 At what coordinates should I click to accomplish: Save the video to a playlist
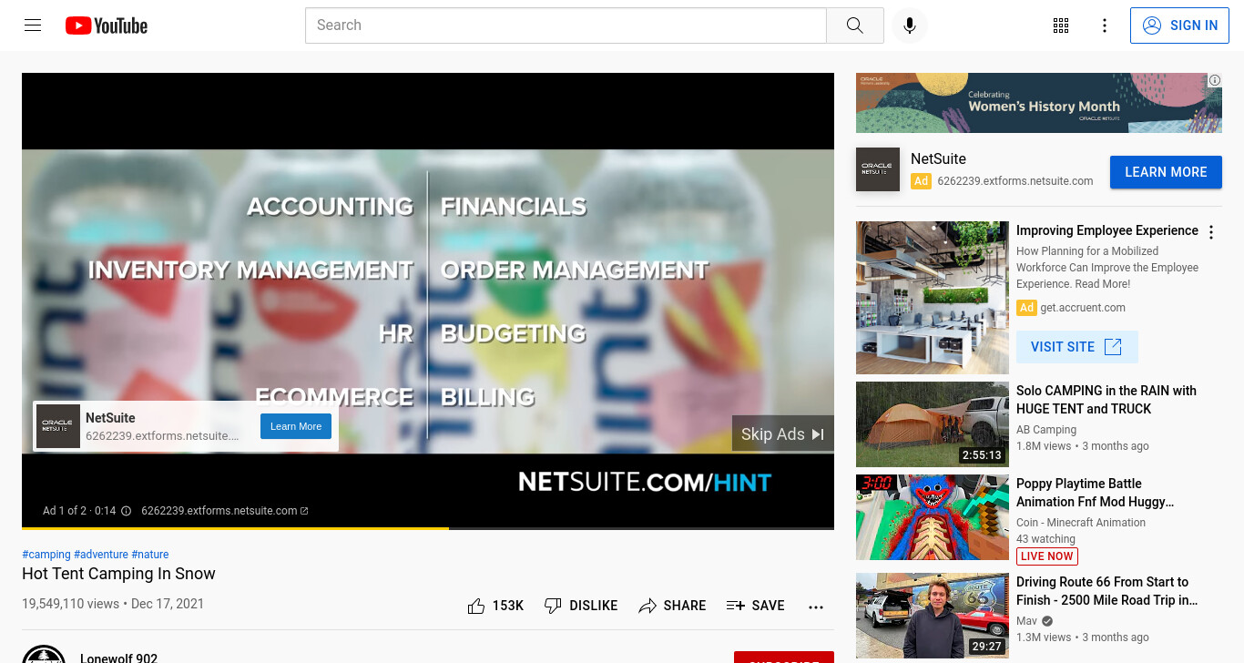[x=756, y=606]
